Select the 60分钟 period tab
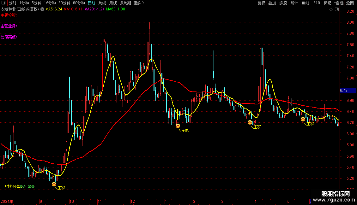Viewport: 357px width, 205px height. (x=79, y=3)
